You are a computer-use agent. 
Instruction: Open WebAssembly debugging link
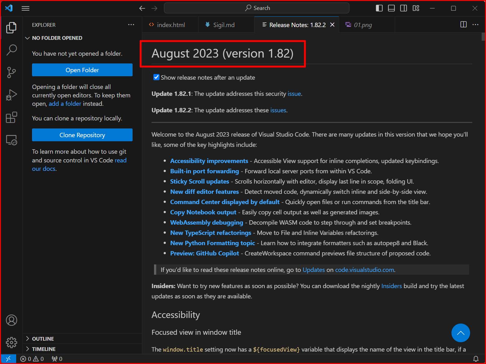tap(207, 222)
